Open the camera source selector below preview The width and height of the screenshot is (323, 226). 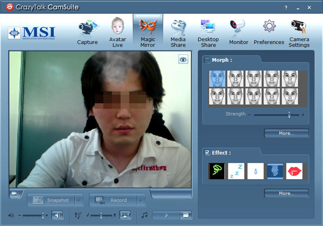point(16,193)
